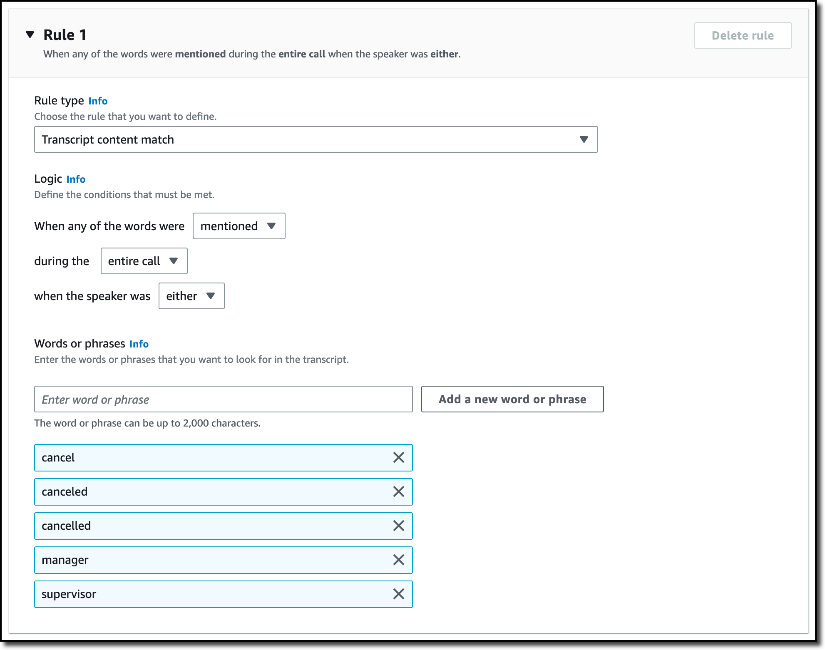Delete the 'cancelled' phrase entry
The image size is (825, 650).
point(398,526)
